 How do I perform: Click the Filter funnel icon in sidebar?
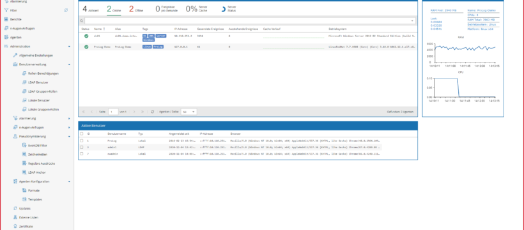(x=6, y=10)
